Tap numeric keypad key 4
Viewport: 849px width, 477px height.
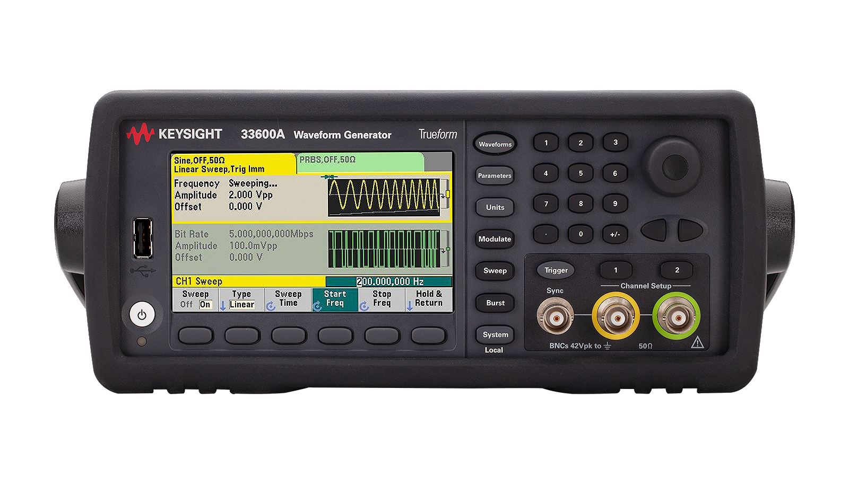546,173
